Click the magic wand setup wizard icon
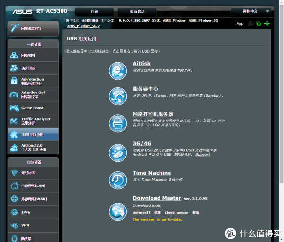 click(15, 28)
